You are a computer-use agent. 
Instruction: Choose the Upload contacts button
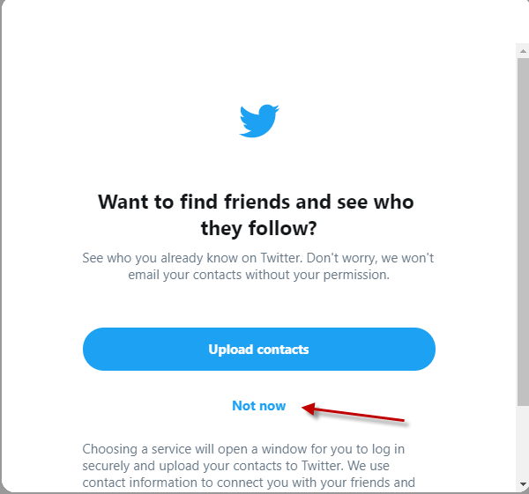pyautogui.click(x=258, y=349)
